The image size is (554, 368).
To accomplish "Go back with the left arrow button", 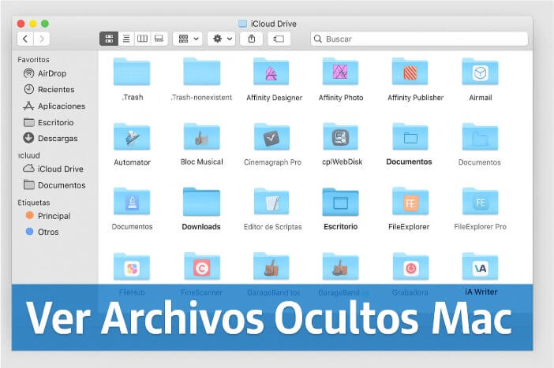I will (25, 39).
